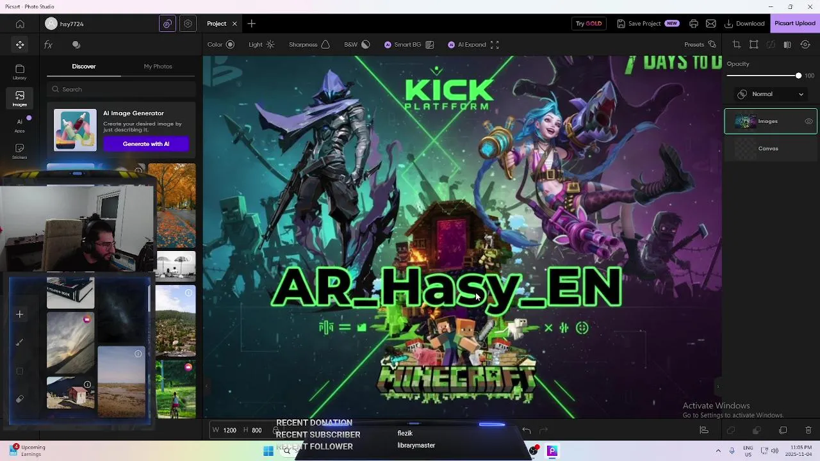Select the cloudy sky photo thumbnail
820x461 pixels.
[x=70, y=343]
